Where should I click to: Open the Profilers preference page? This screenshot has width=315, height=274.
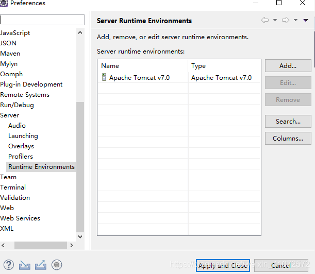pos(21,157)
